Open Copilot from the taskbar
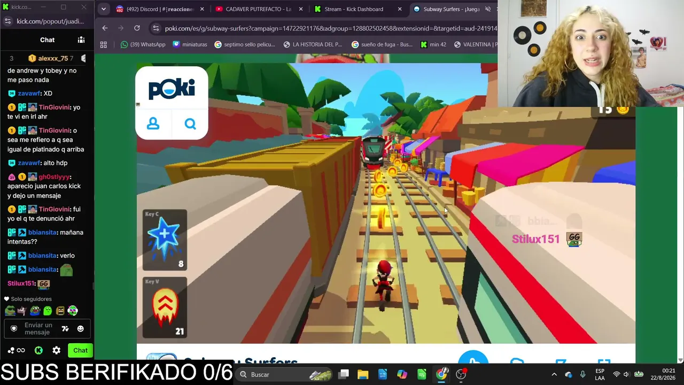 pos(402,374)
